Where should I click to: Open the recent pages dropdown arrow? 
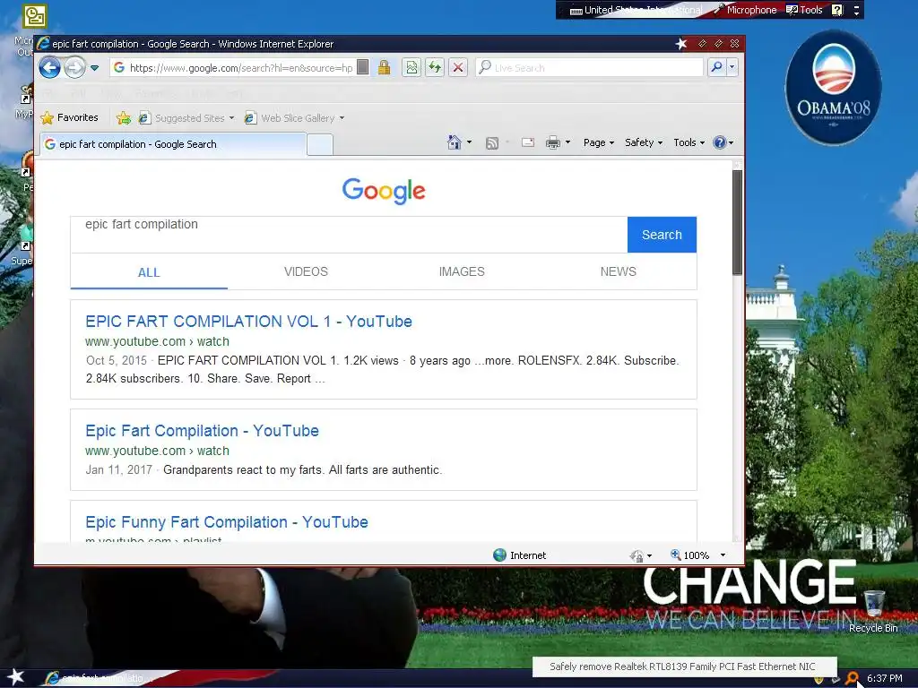click(94, 68)
